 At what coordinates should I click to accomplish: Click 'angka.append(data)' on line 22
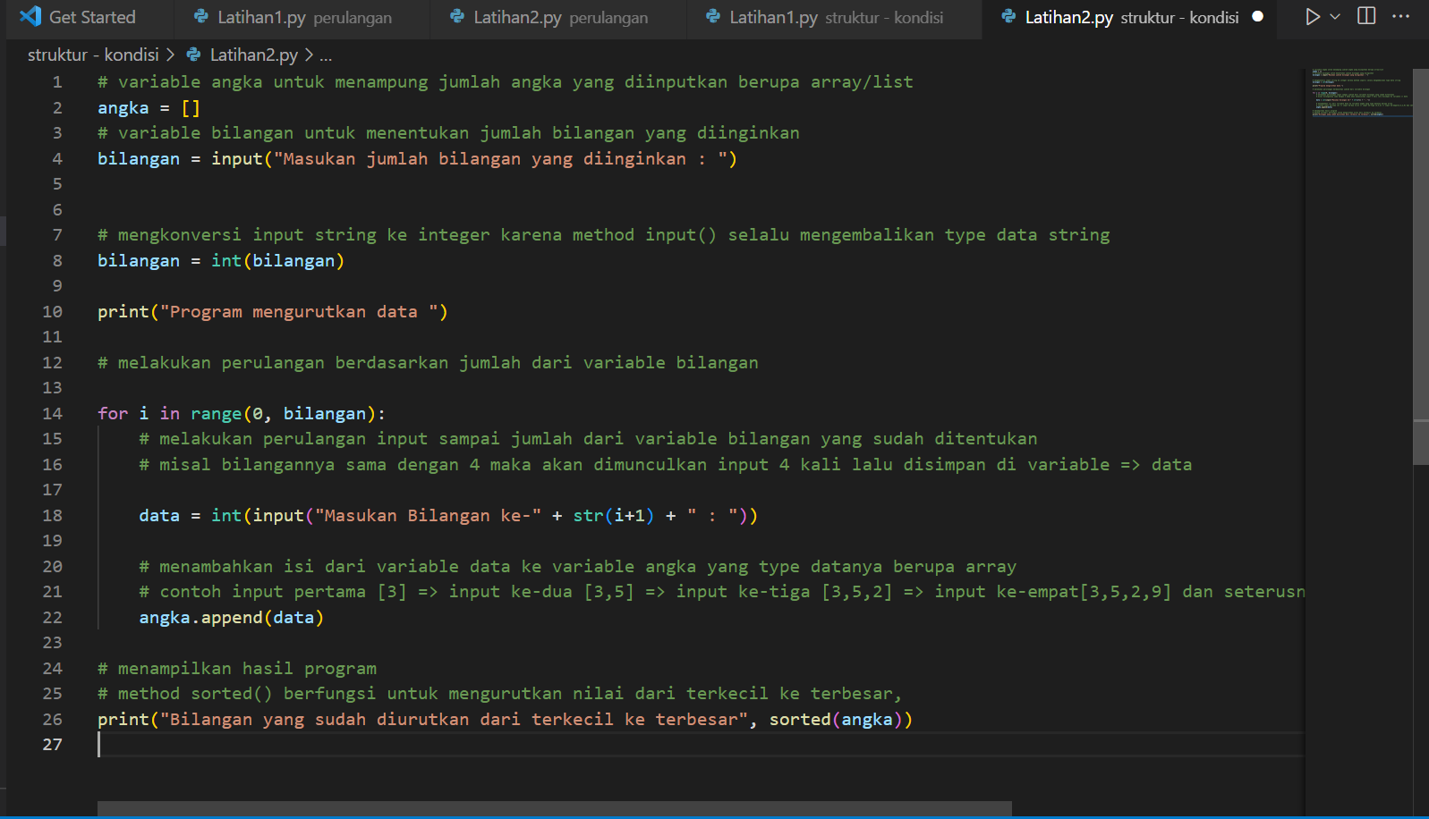(x=232, y=617)
